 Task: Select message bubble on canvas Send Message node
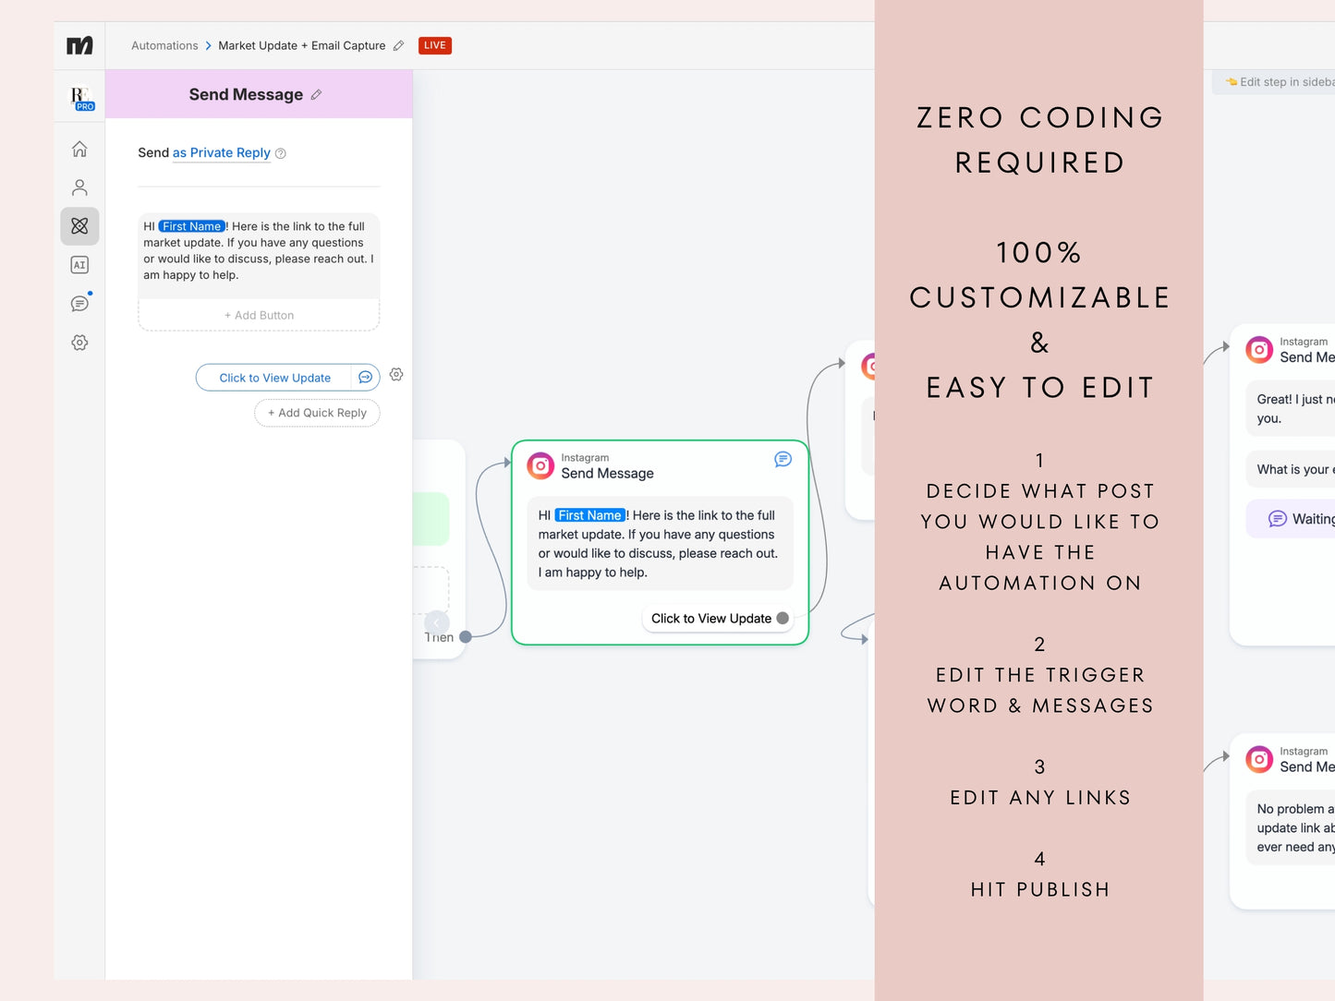coord(660,544)
